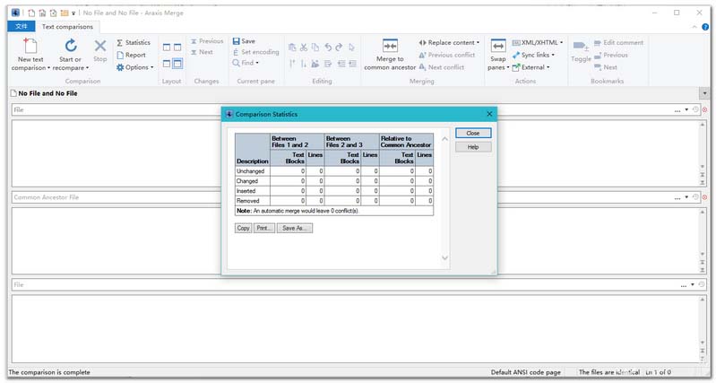
Task: Select the Text comparisons ribbon tab
Action: click(x=67, y=27)
